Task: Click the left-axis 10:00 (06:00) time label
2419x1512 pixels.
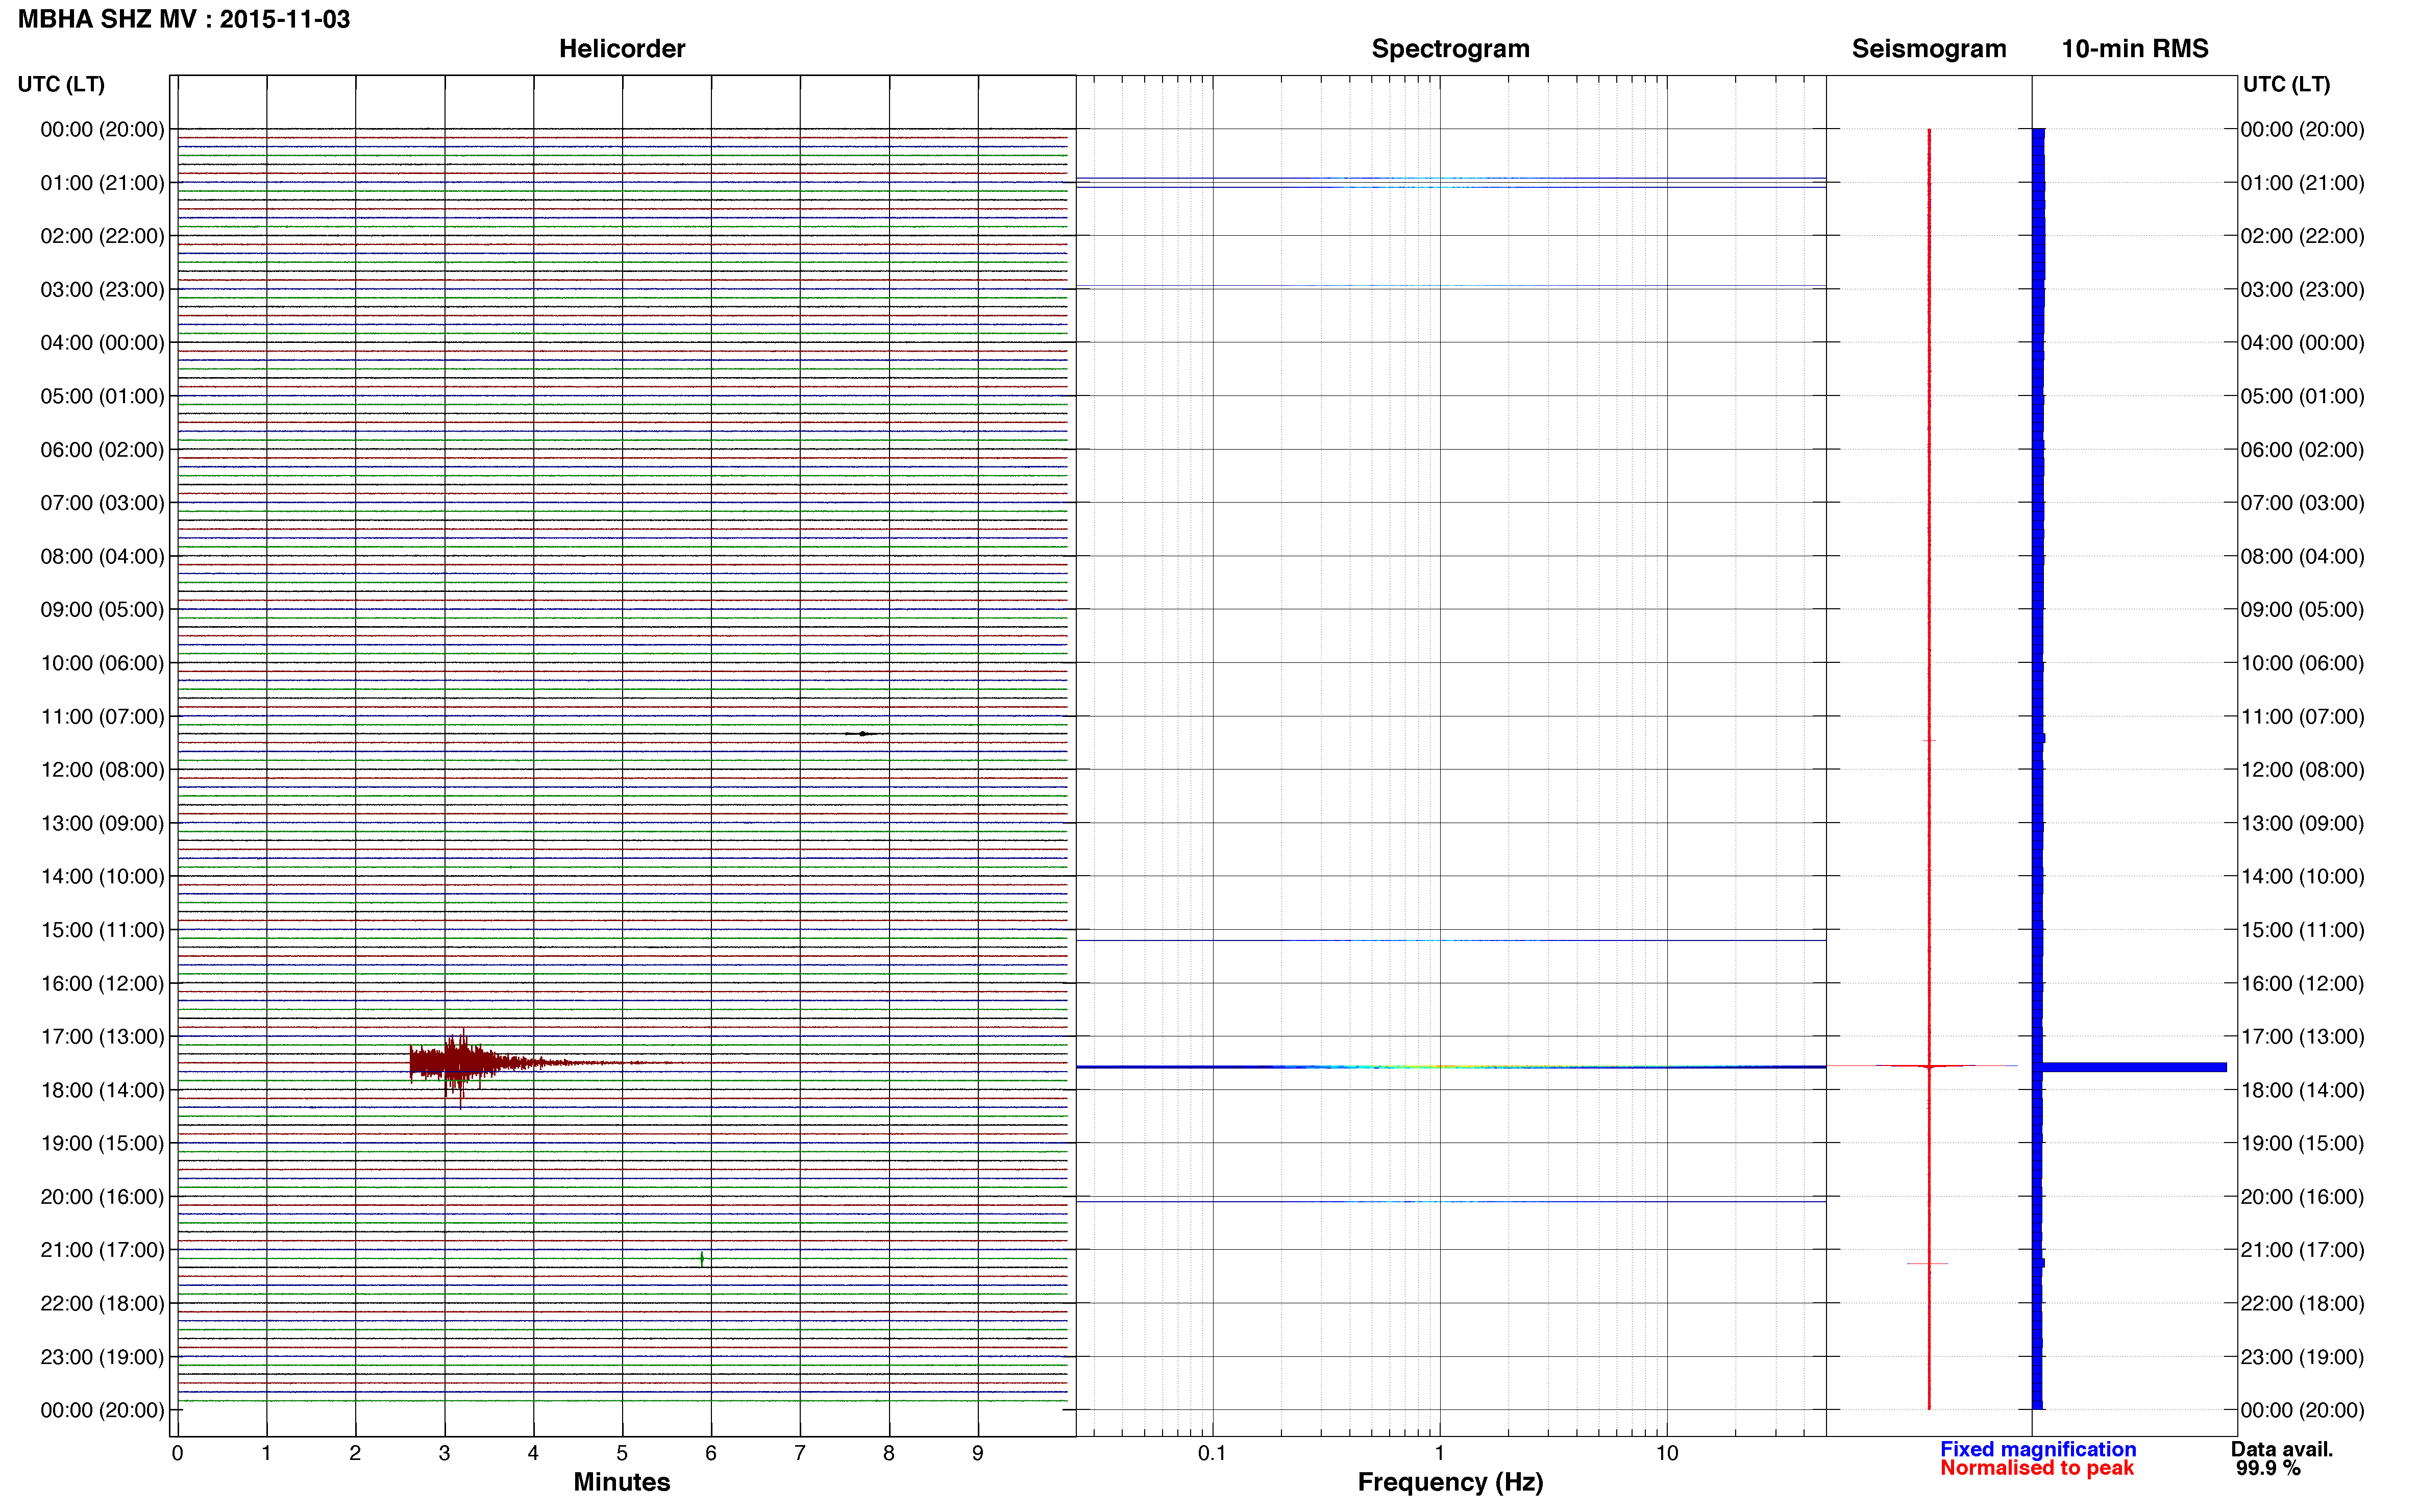Action: 102,663
